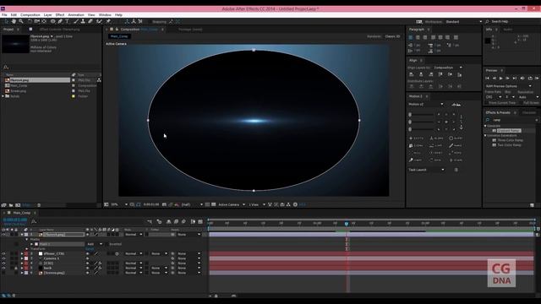
Task: Select the Hand tool
Action: click(x=14, y=21)
